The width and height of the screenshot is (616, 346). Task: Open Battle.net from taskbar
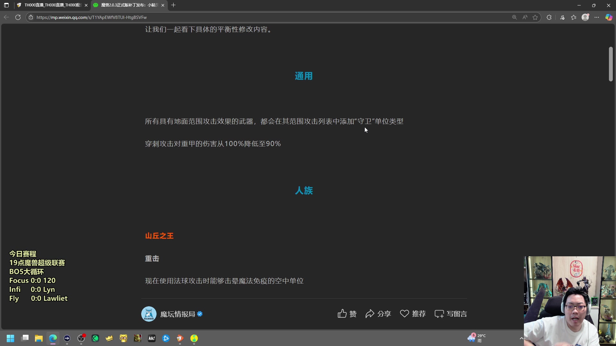pyautogui.click(x=166, y=338)
